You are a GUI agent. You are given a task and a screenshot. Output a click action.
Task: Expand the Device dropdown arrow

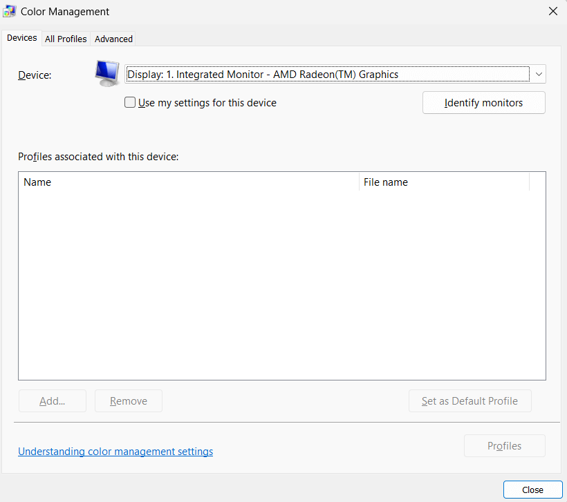[x=538, y=74]
